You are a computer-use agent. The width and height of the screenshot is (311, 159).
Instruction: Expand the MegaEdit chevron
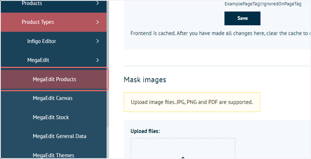[x=97, y=60]
